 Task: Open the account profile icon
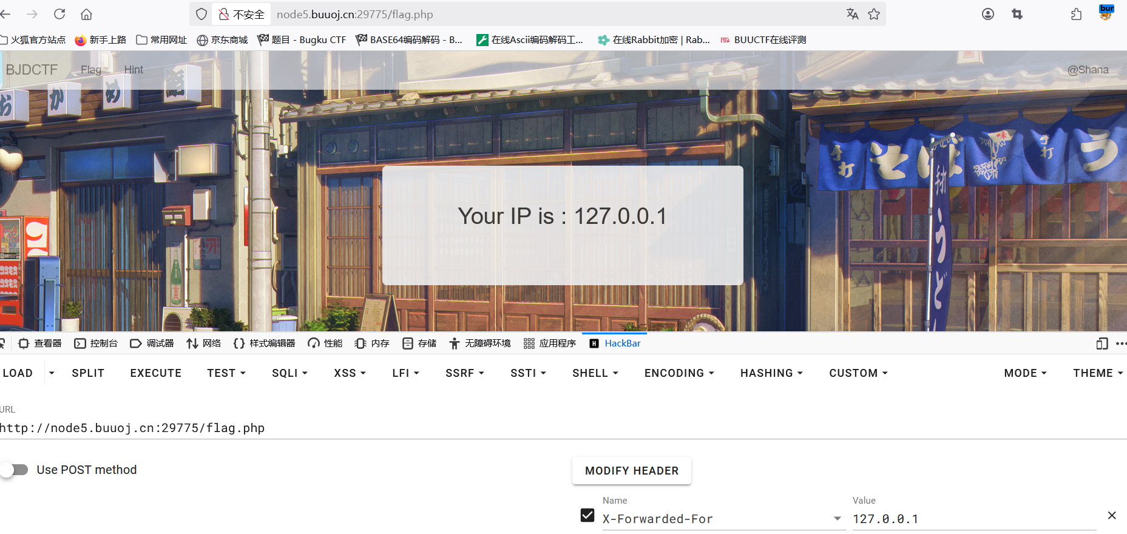[x=988, y=14]
